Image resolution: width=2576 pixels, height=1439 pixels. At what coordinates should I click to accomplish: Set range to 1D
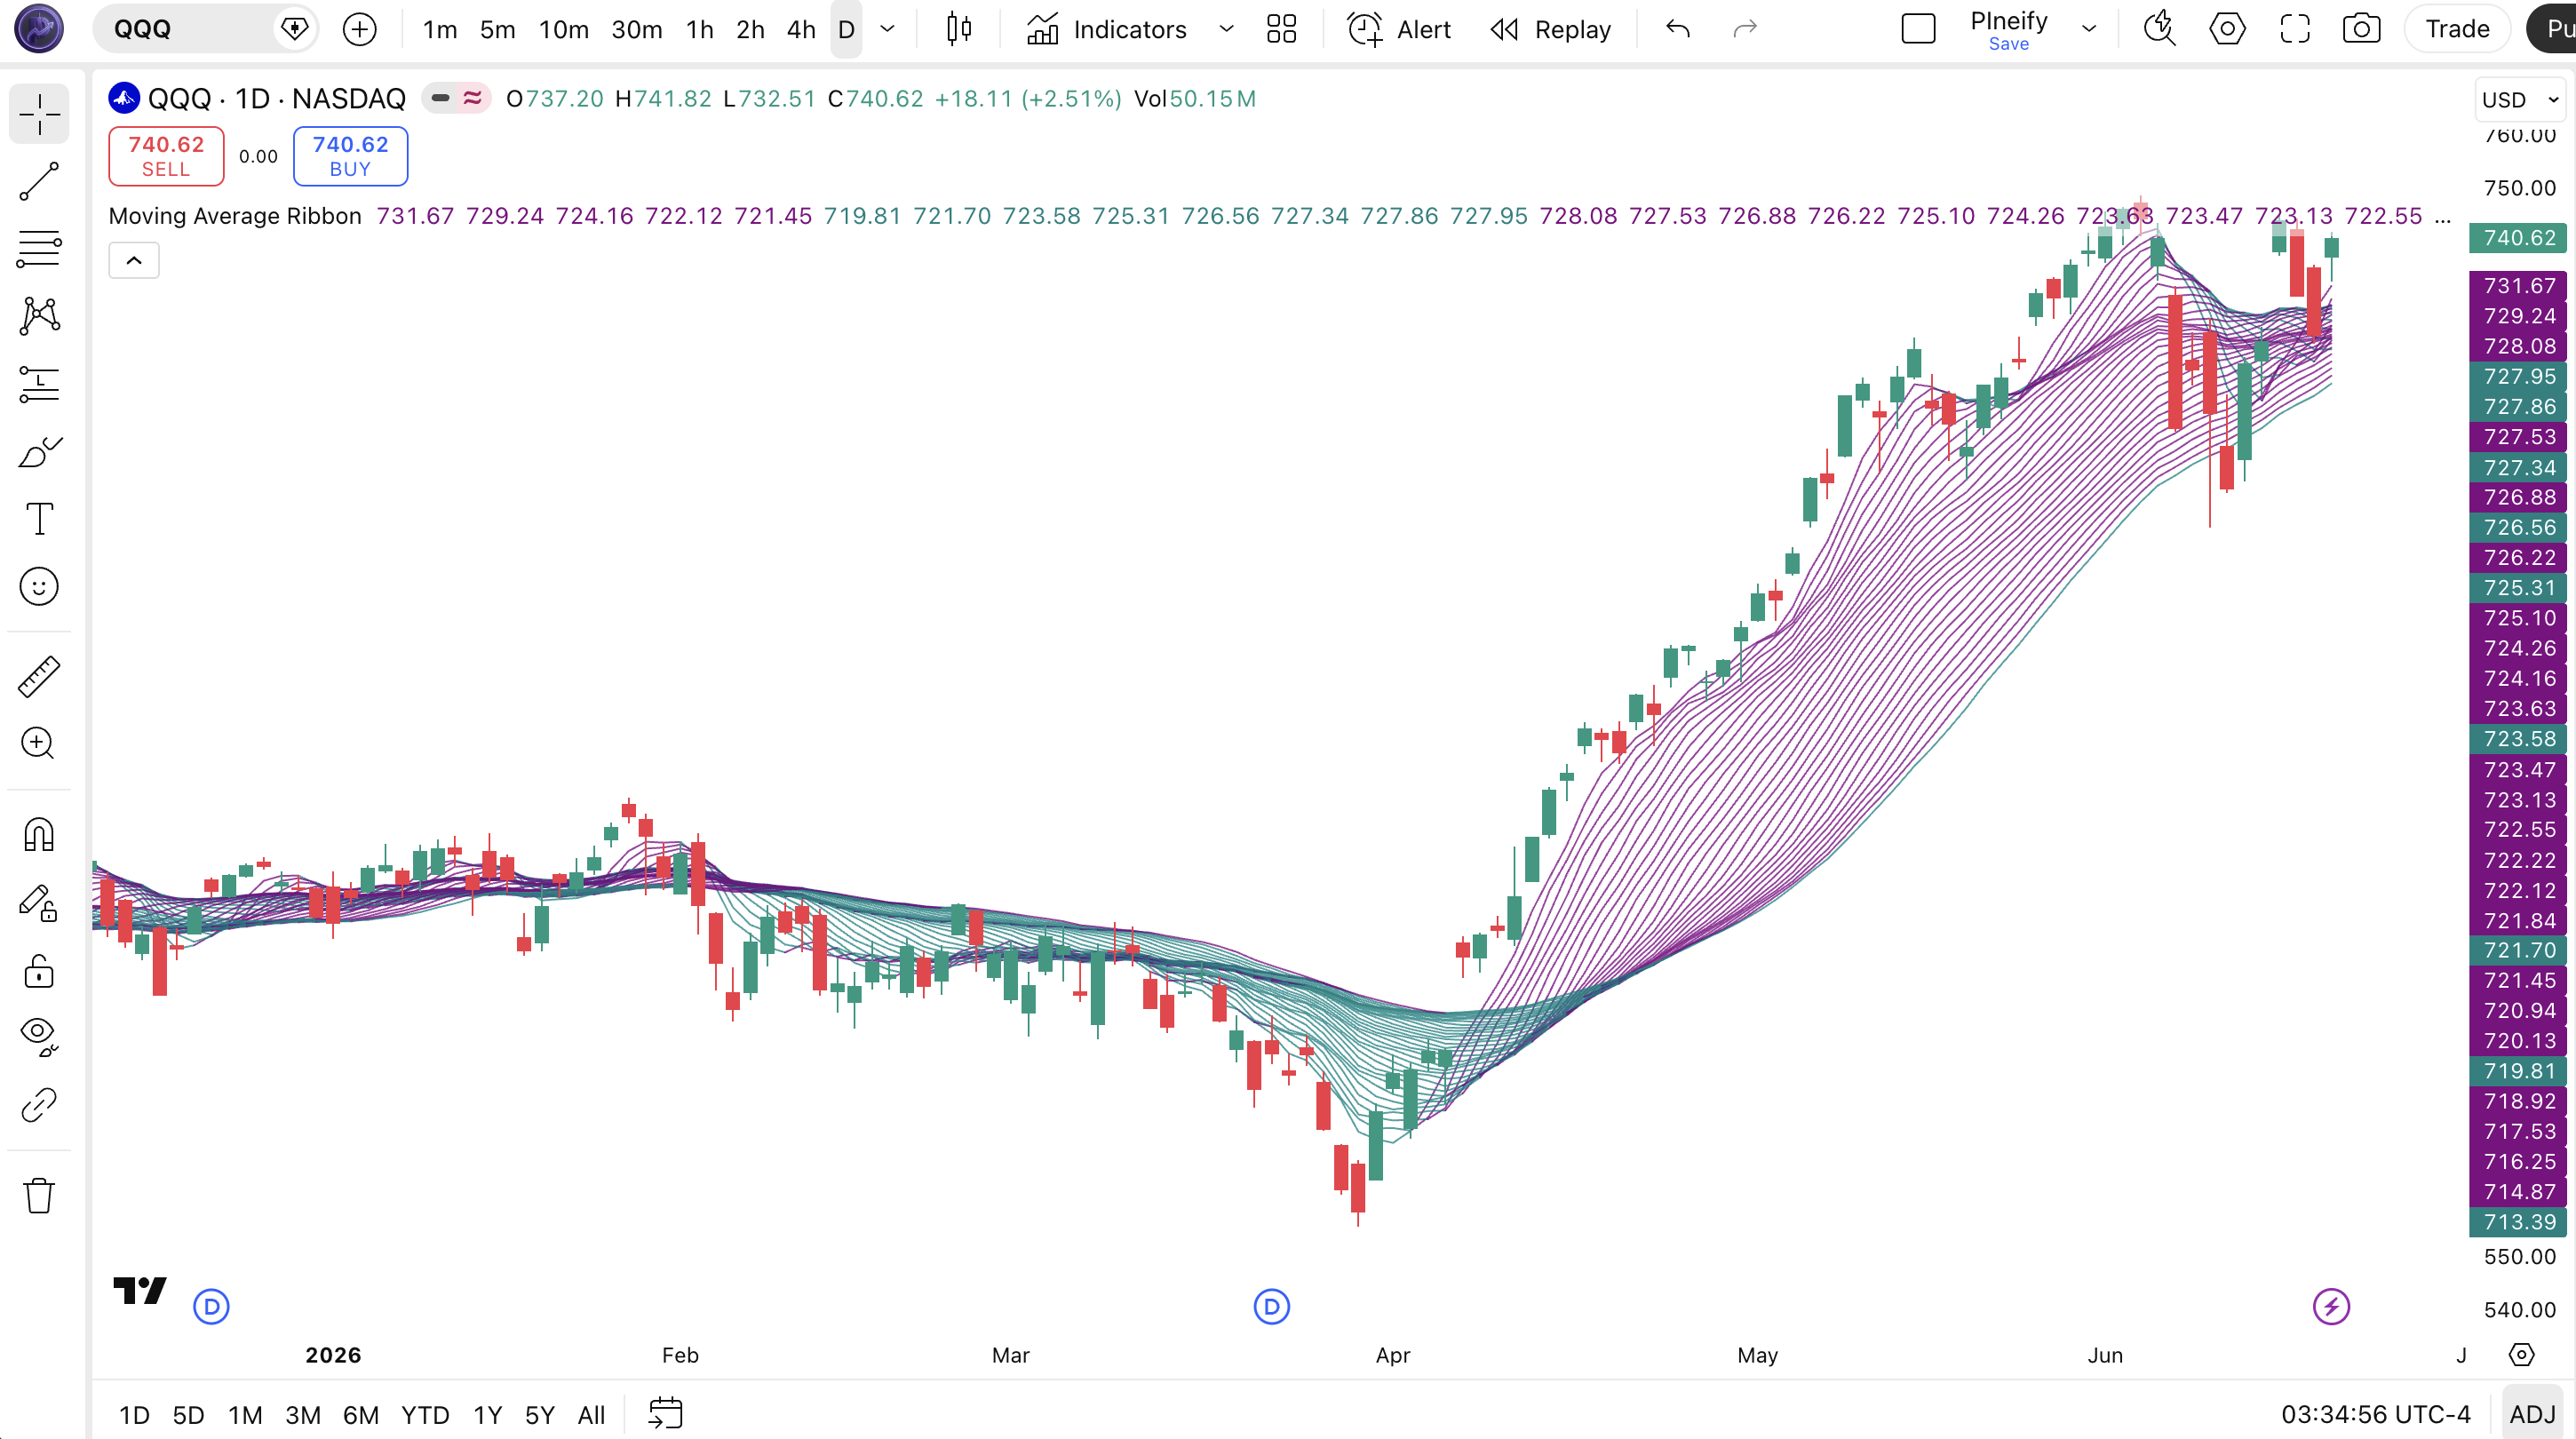pyautogui.click(x=134, y=1415)
